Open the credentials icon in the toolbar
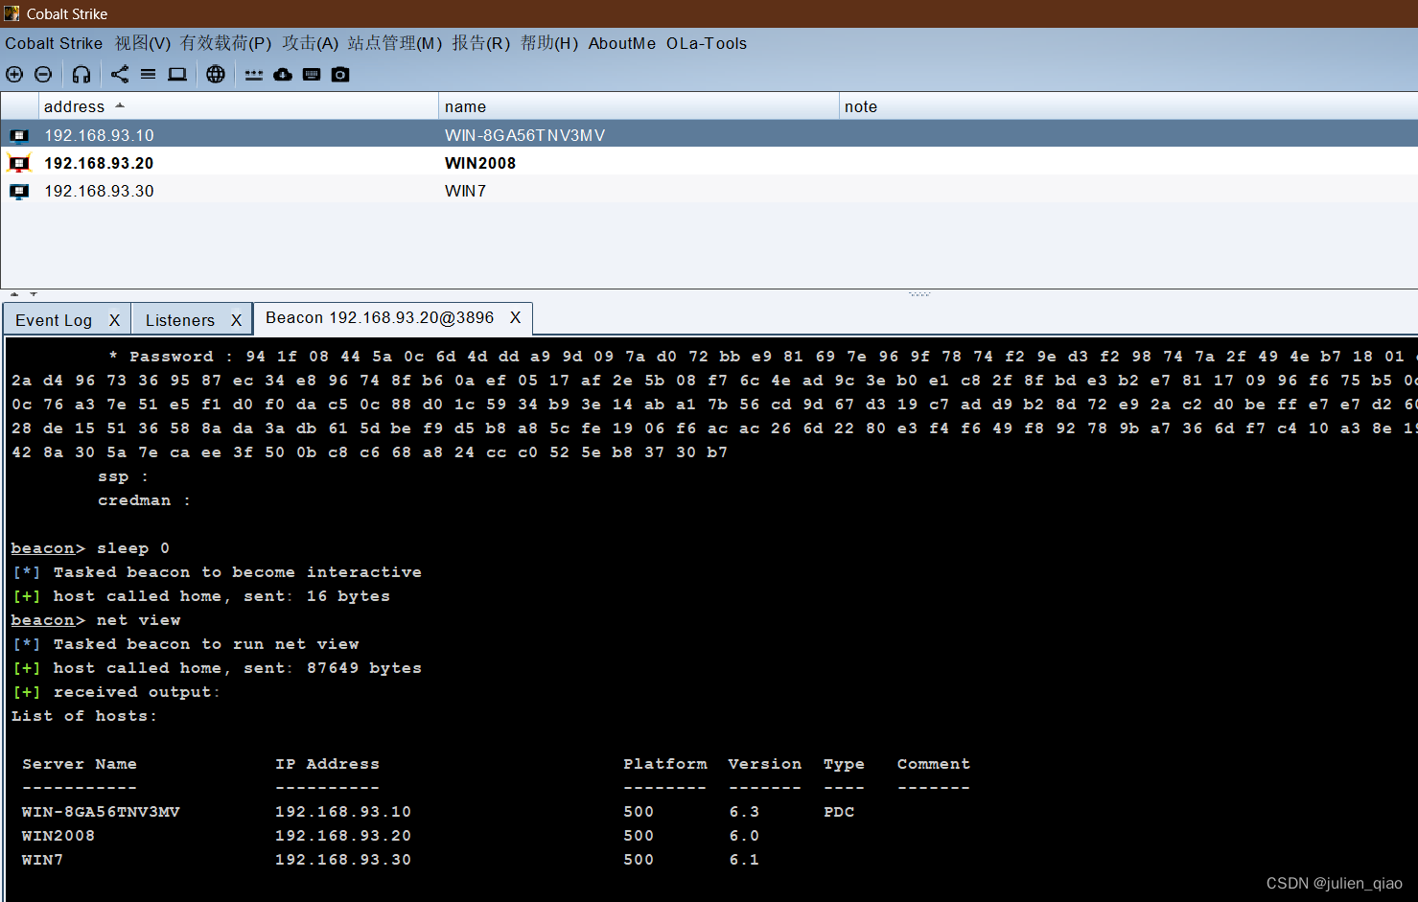 coord(253,74)
